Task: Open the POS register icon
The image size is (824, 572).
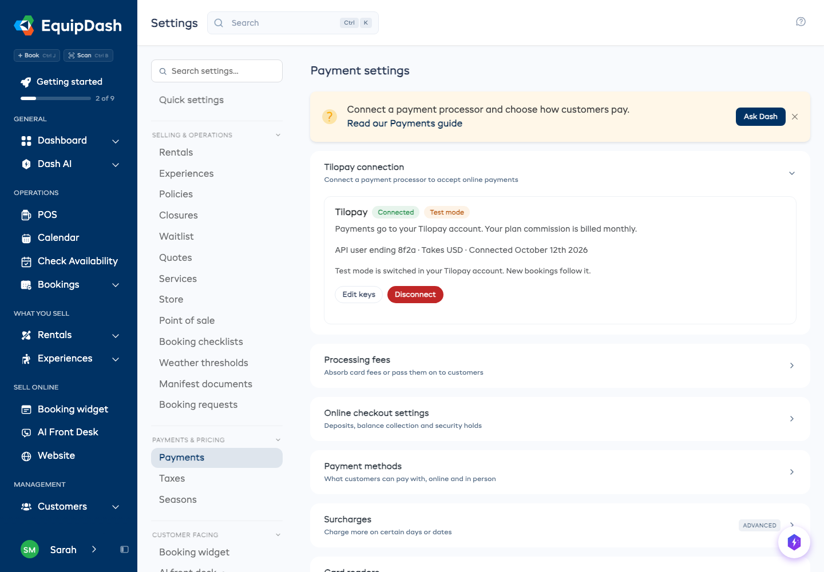Action: pos(26,215)
